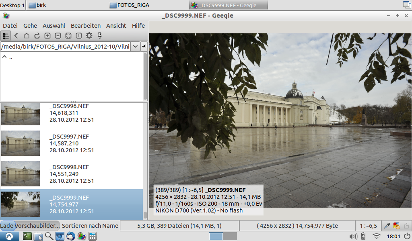Click the file name _DSC9996.NEF
Image resolution: width=412 pixels, height=241 pixels.
pos(69,106)
